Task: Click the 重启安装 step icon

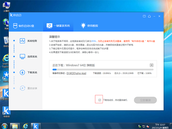Action: click(23, 88)
